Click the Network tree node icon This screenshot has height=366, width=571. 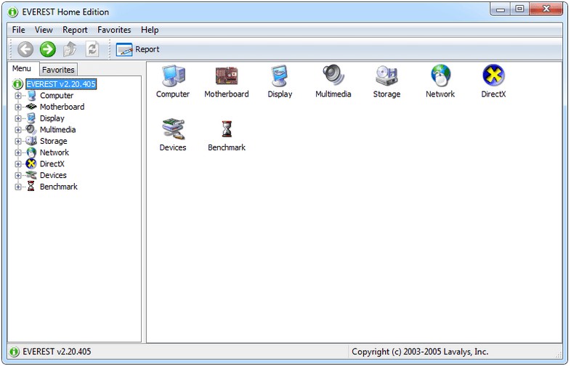31,152
